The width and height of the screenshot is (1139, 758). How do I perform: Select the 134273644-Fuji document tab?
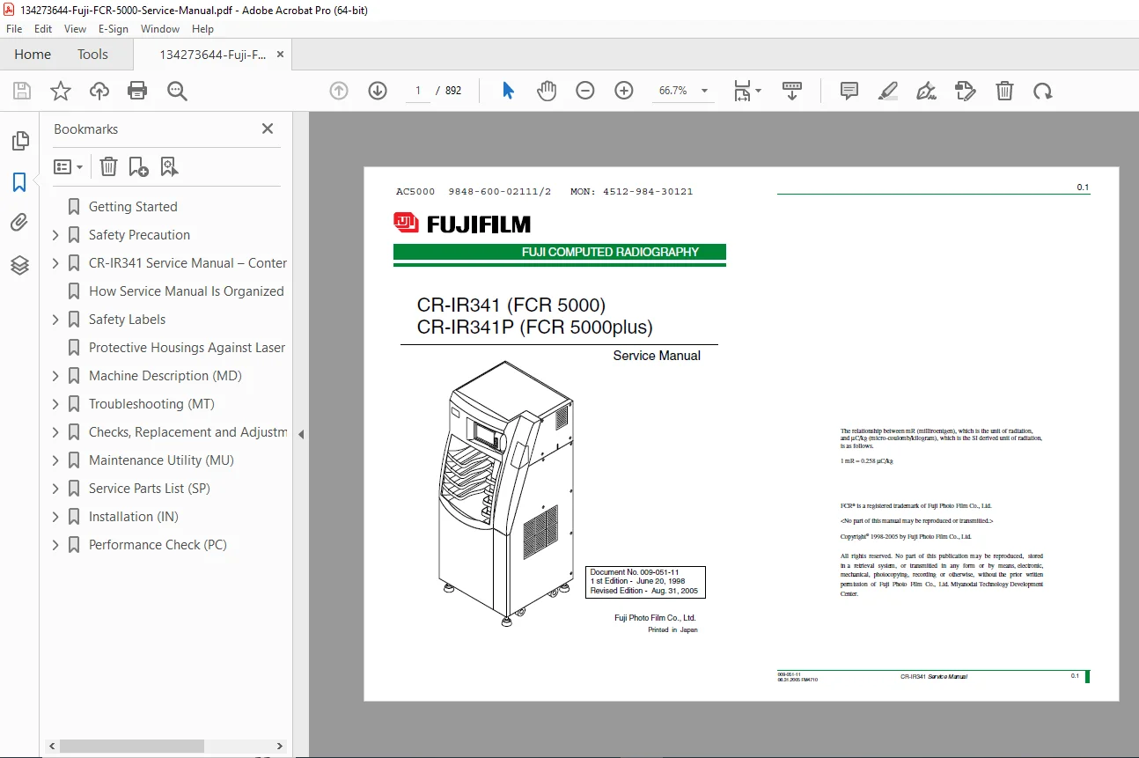(x=212, y=55)
